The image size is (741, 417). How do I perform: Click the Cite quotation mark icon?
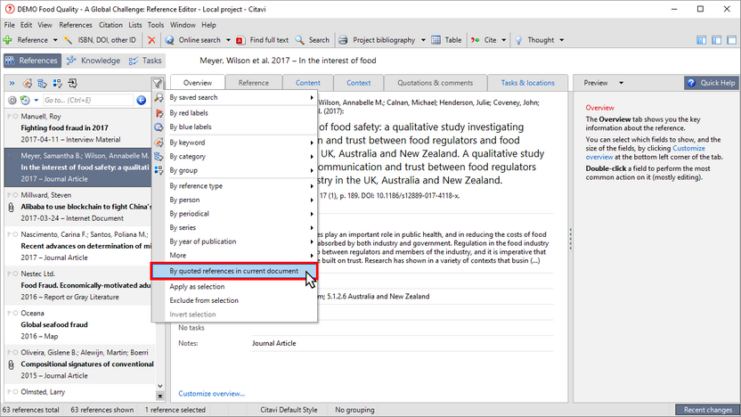(x=475, y=40)
